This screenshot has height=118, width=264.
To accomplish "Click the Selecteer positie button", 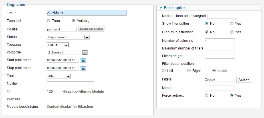I will click(91, 29).
